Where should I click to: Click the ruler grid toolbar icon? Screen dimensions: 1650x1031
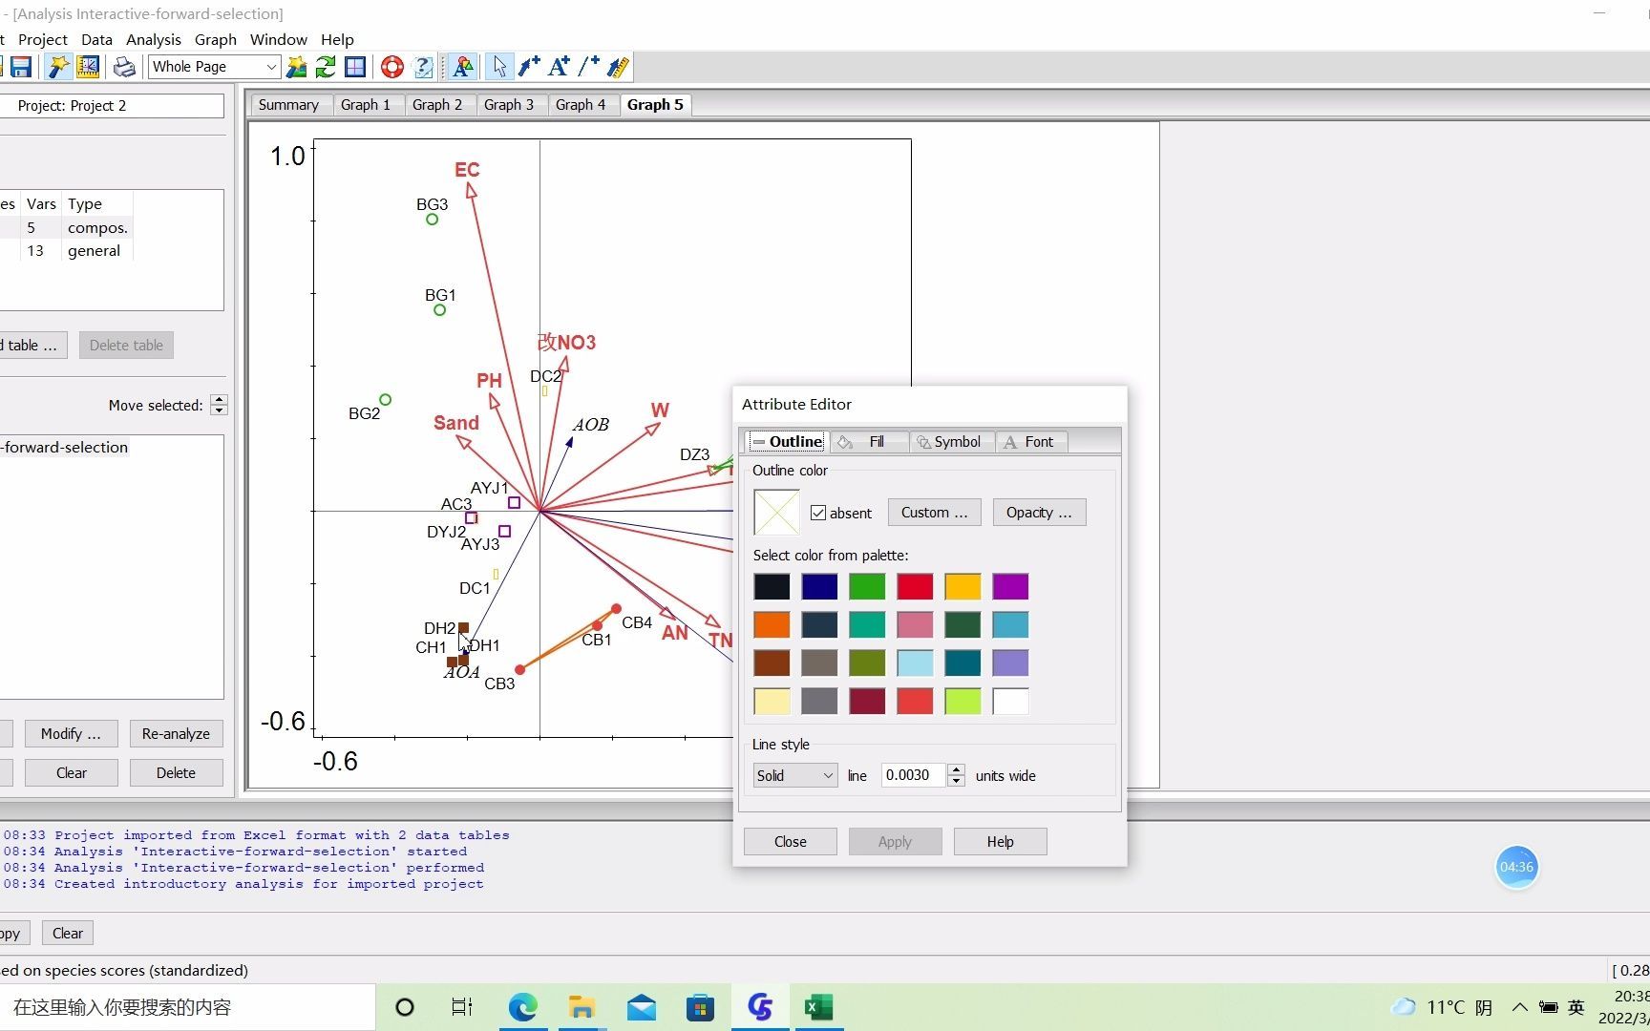tap(88, 67)
